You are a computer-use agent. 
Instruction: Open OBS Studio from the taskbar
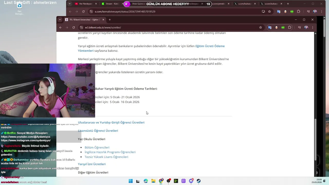coord(169,181)
